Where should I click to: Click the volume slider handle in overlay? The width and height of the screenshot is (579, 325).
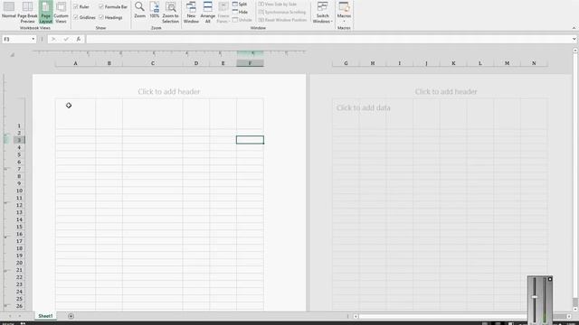point(535,297)
